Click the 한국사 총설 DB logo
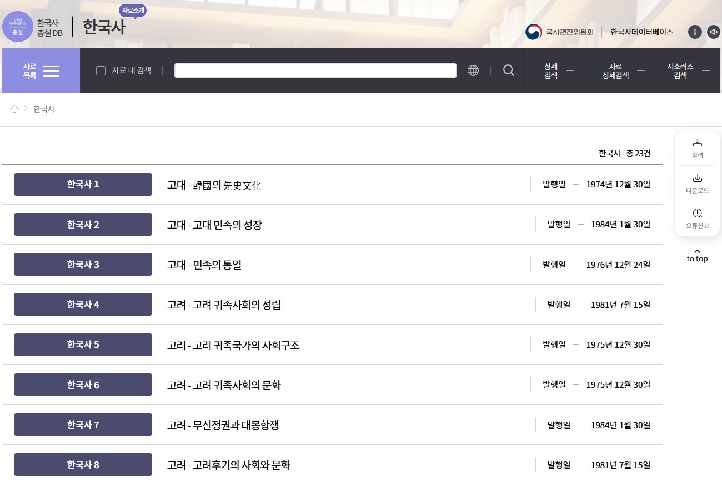Image resolution: width=722 pixels, height=482 pixels. [33, 27]
